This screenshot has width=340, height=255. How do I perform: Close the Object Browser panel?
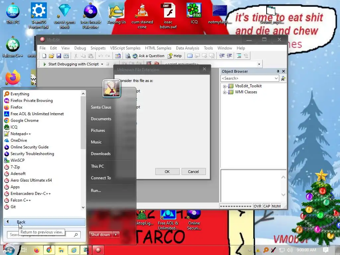284,71
